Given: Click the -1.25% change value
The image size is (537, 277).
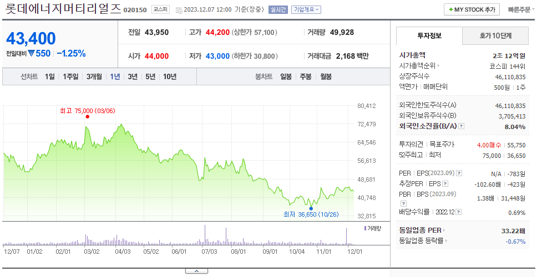Looking at the screenshot, I should (x=71, y=54).
